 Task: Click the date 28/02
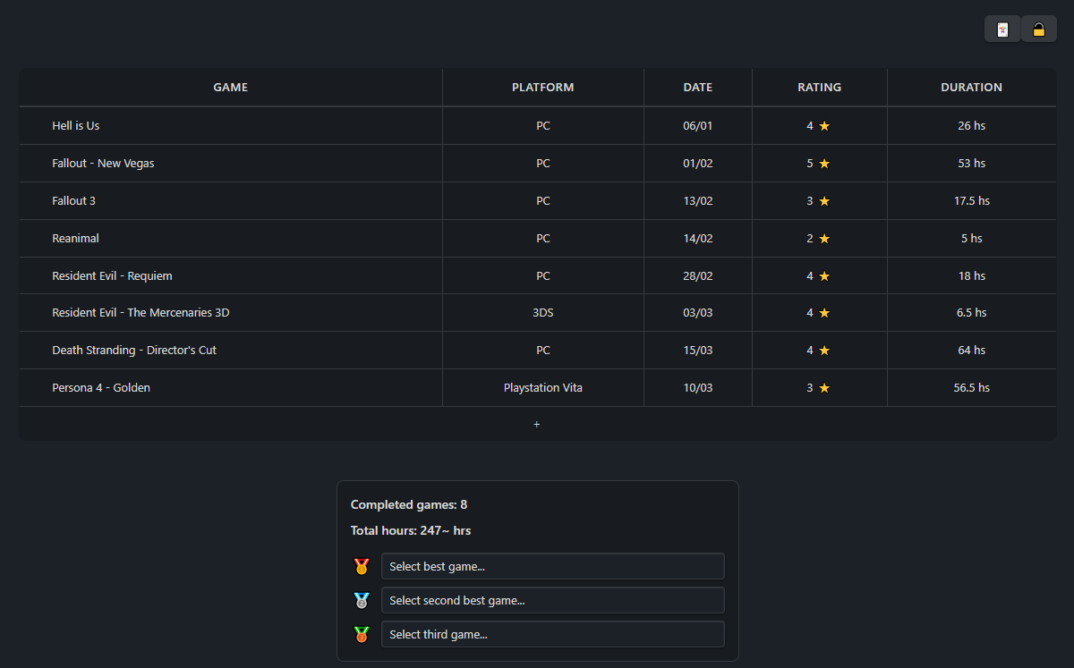point(698,276)
